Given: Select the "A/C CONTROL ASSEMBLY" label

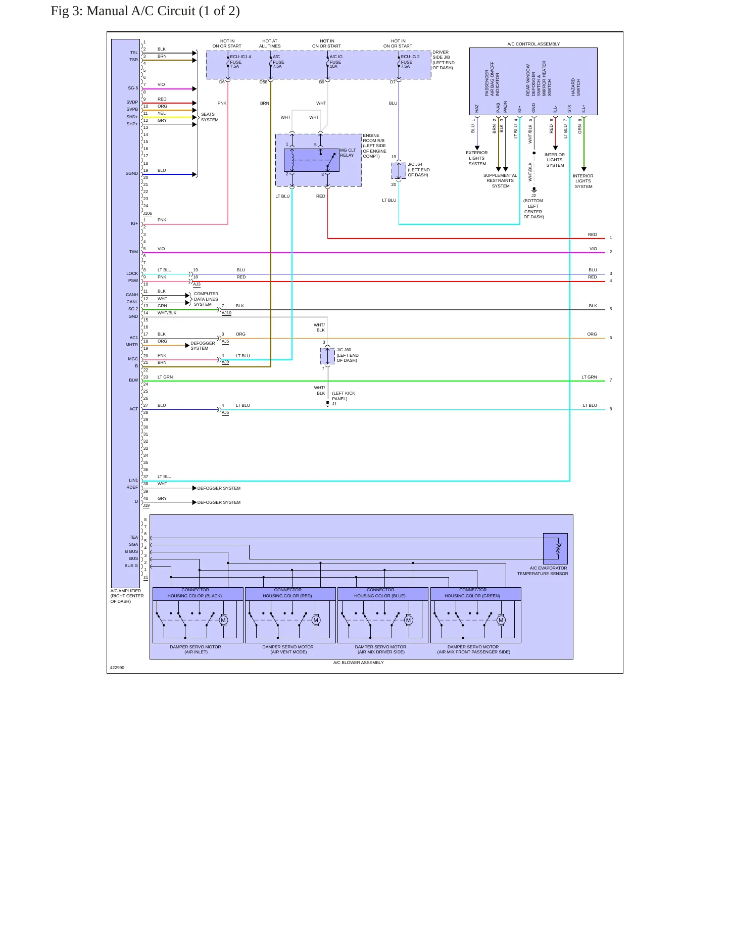Looking at the screenshot, I should (x=533, y=44).
